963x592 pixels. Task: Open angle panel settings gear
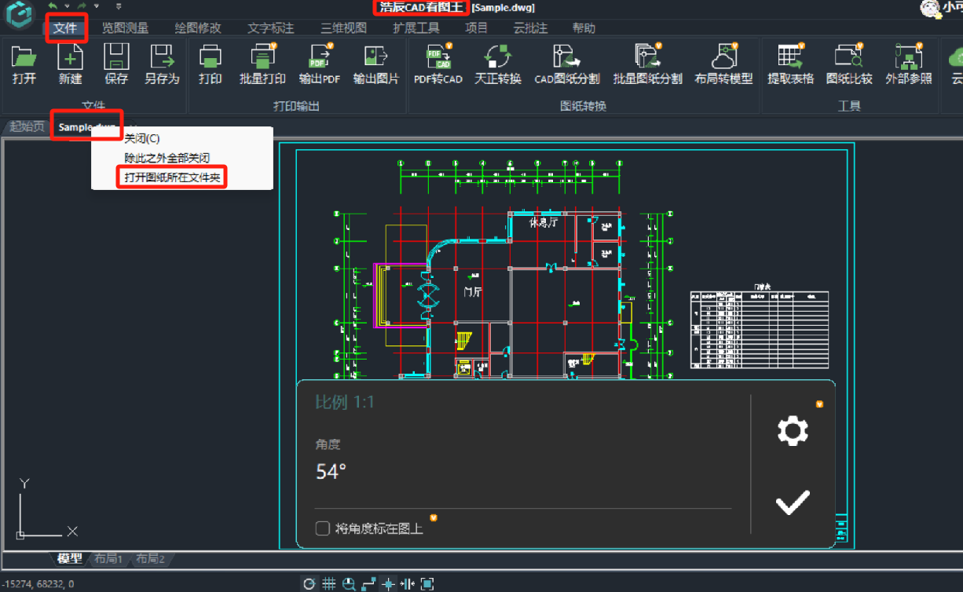click(792, 430)
